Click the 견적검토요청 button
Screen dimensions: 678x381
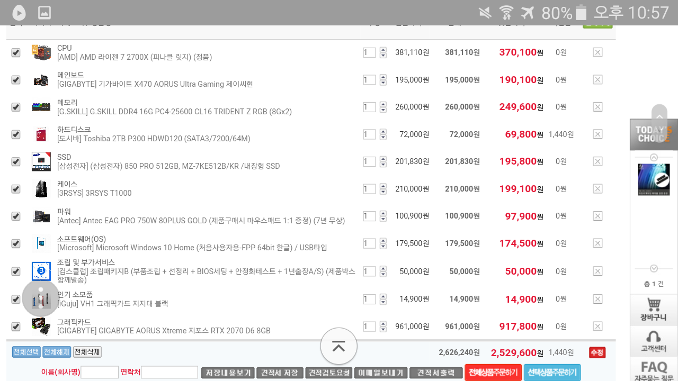click(328, 373)
